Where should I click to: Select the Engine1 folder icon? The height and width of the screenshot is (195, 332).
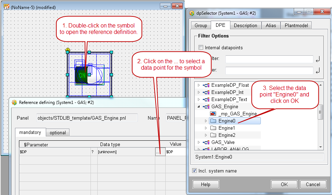coord(213,128)
